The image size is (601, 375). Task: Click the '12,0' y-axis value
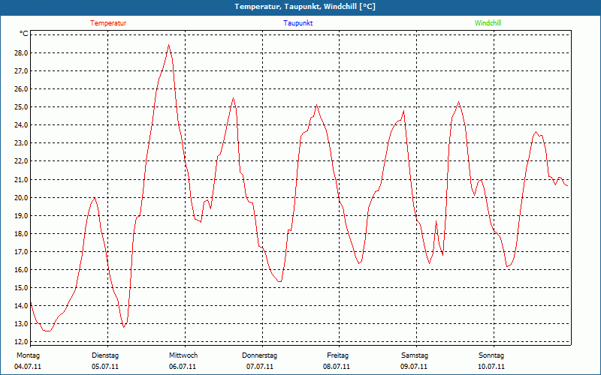22,342
